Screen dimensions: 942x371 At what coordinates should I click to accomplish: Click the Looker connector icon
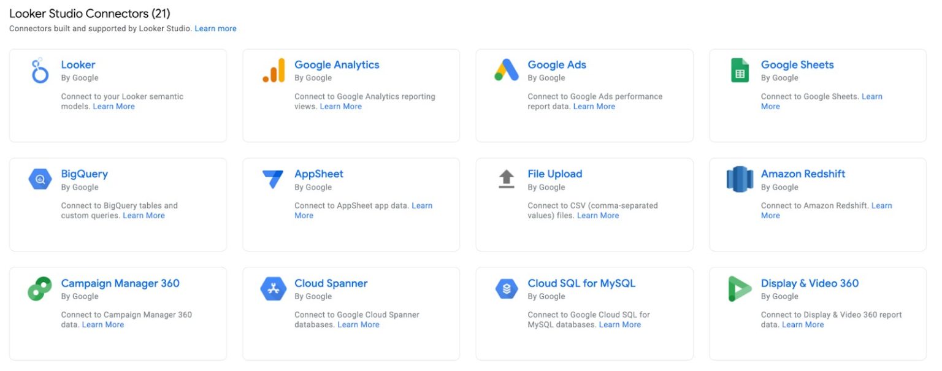click(40, 71)
